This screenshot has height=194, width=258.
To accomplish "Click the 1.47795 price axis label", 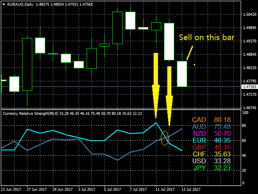I will click(x=250, y=81).
